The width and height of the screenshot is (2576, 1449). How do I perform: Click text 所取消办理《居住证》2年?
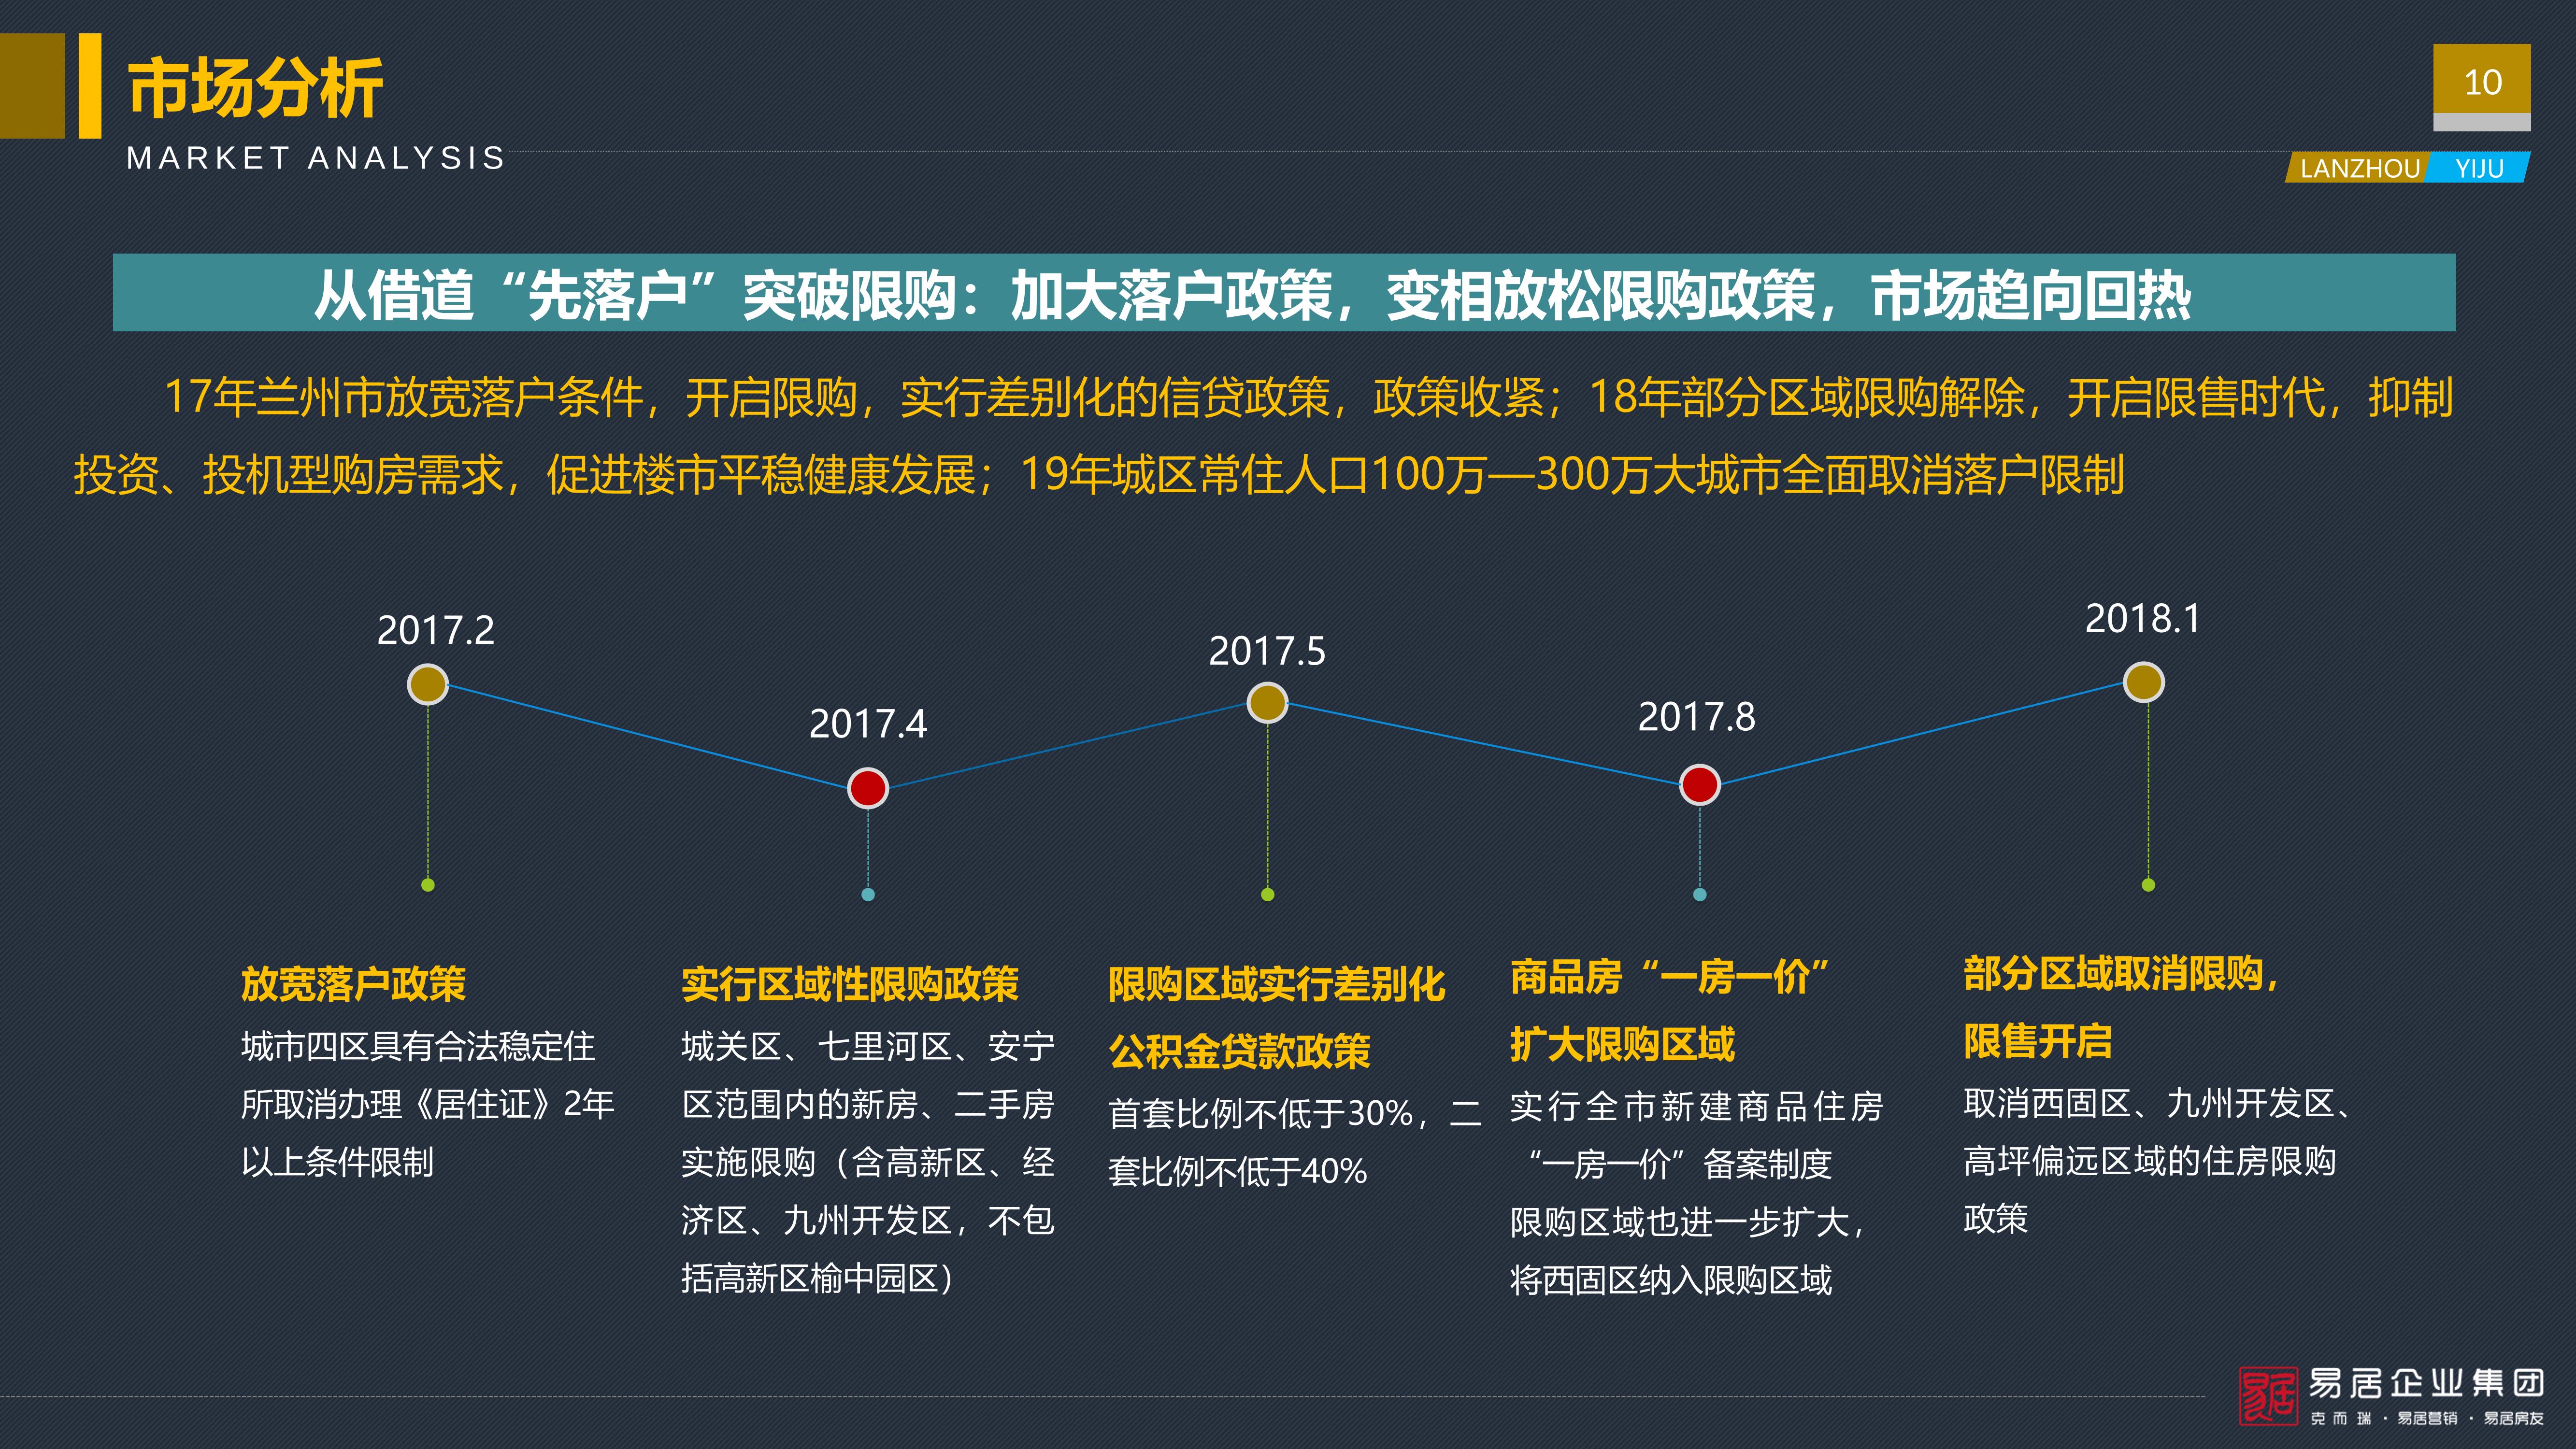click(428, 1104)
